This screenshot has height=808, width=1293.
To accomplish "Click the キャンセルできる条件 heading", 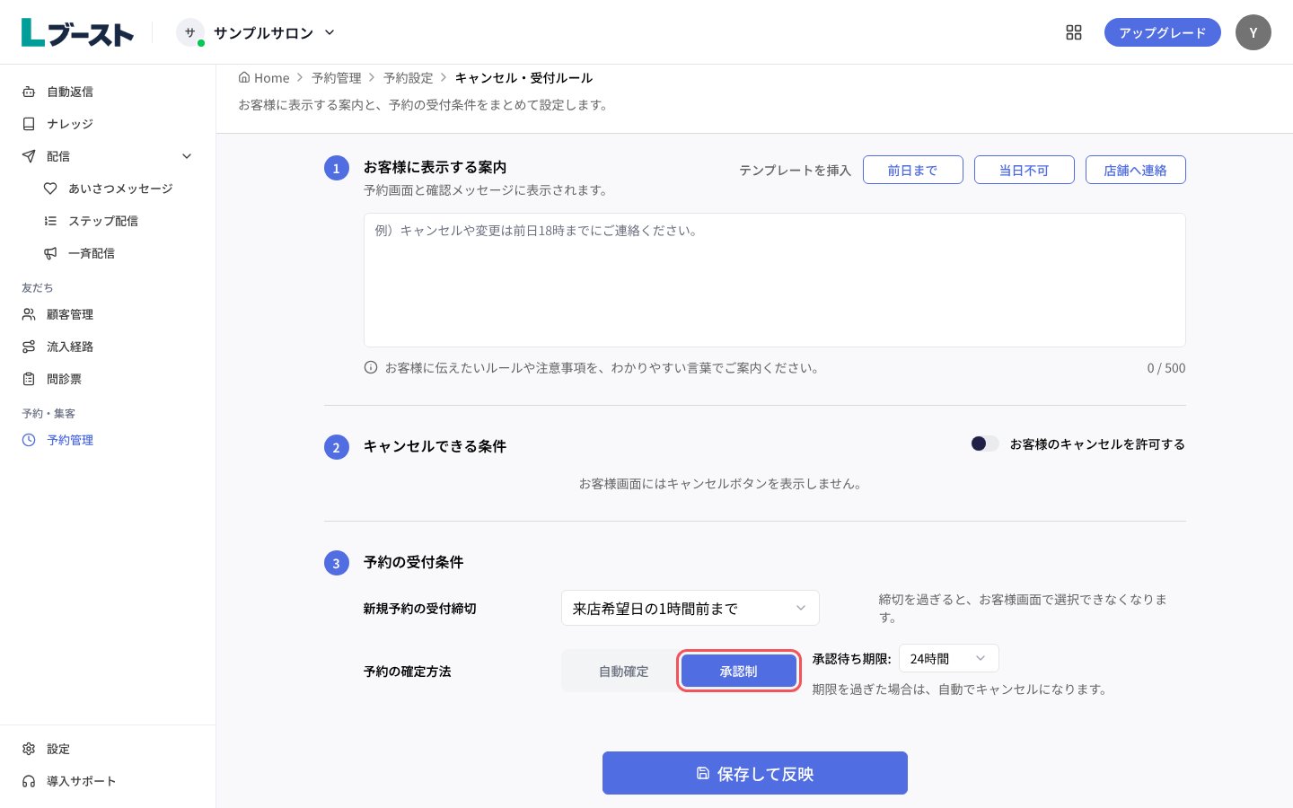I will [435, 446].
